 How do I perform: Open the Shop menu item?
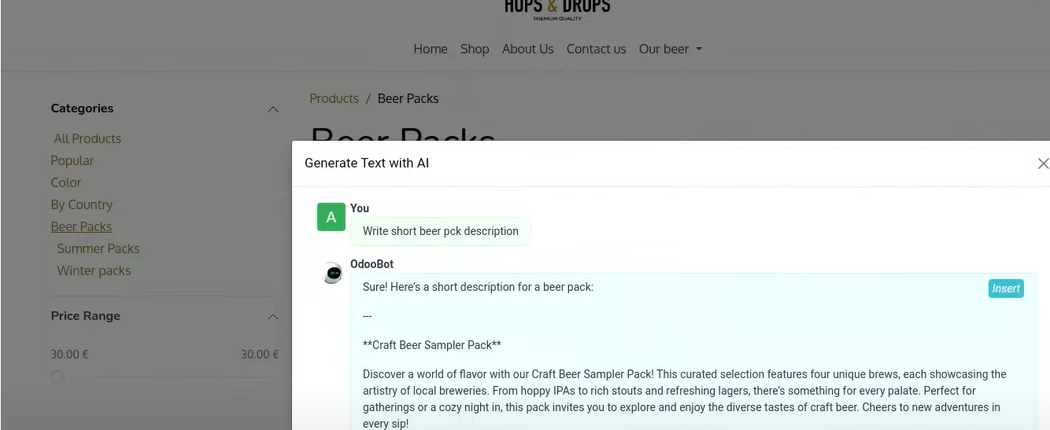click(x=475, y=49)
